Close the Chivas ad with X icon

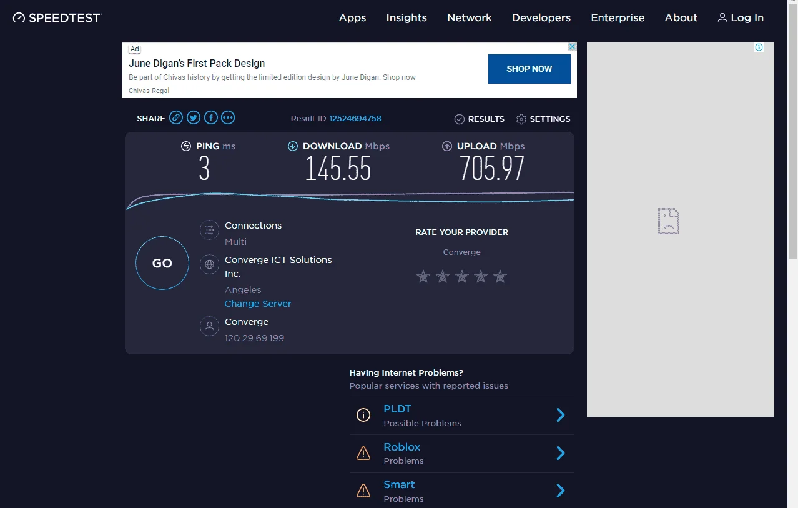click(572, 47)
